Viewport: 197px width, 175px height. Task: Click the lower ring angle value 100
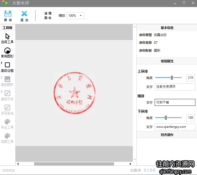point(191,118)
